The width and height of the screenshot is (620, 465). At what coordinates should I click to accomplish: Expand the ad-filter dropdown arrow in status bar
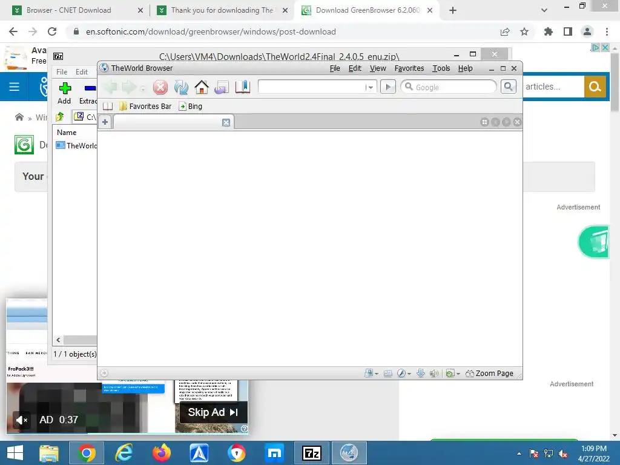[458, 374]
